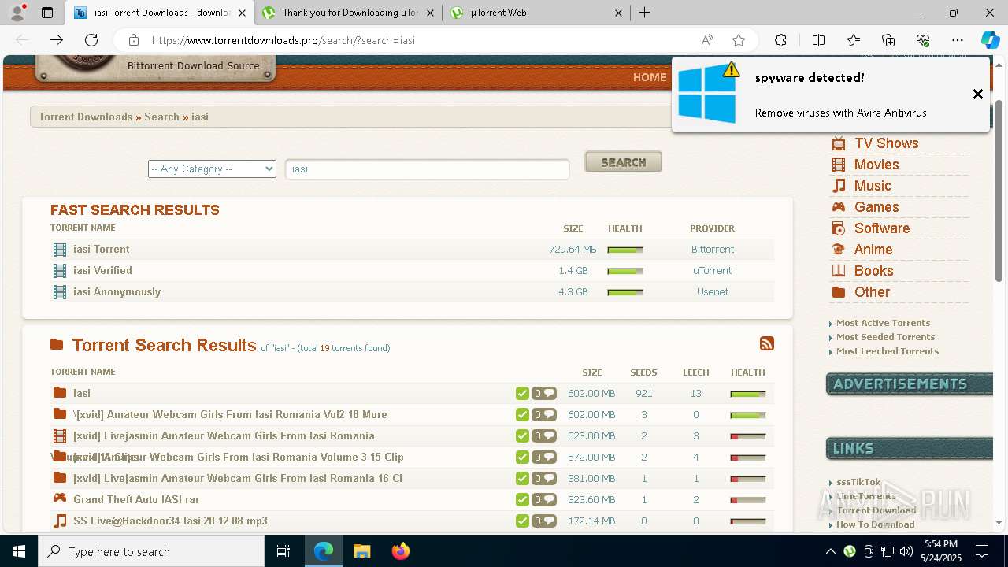Screen dimensions: 1008x567
Task: Open Most Leeched Torrents link
Action: (888, 351)
